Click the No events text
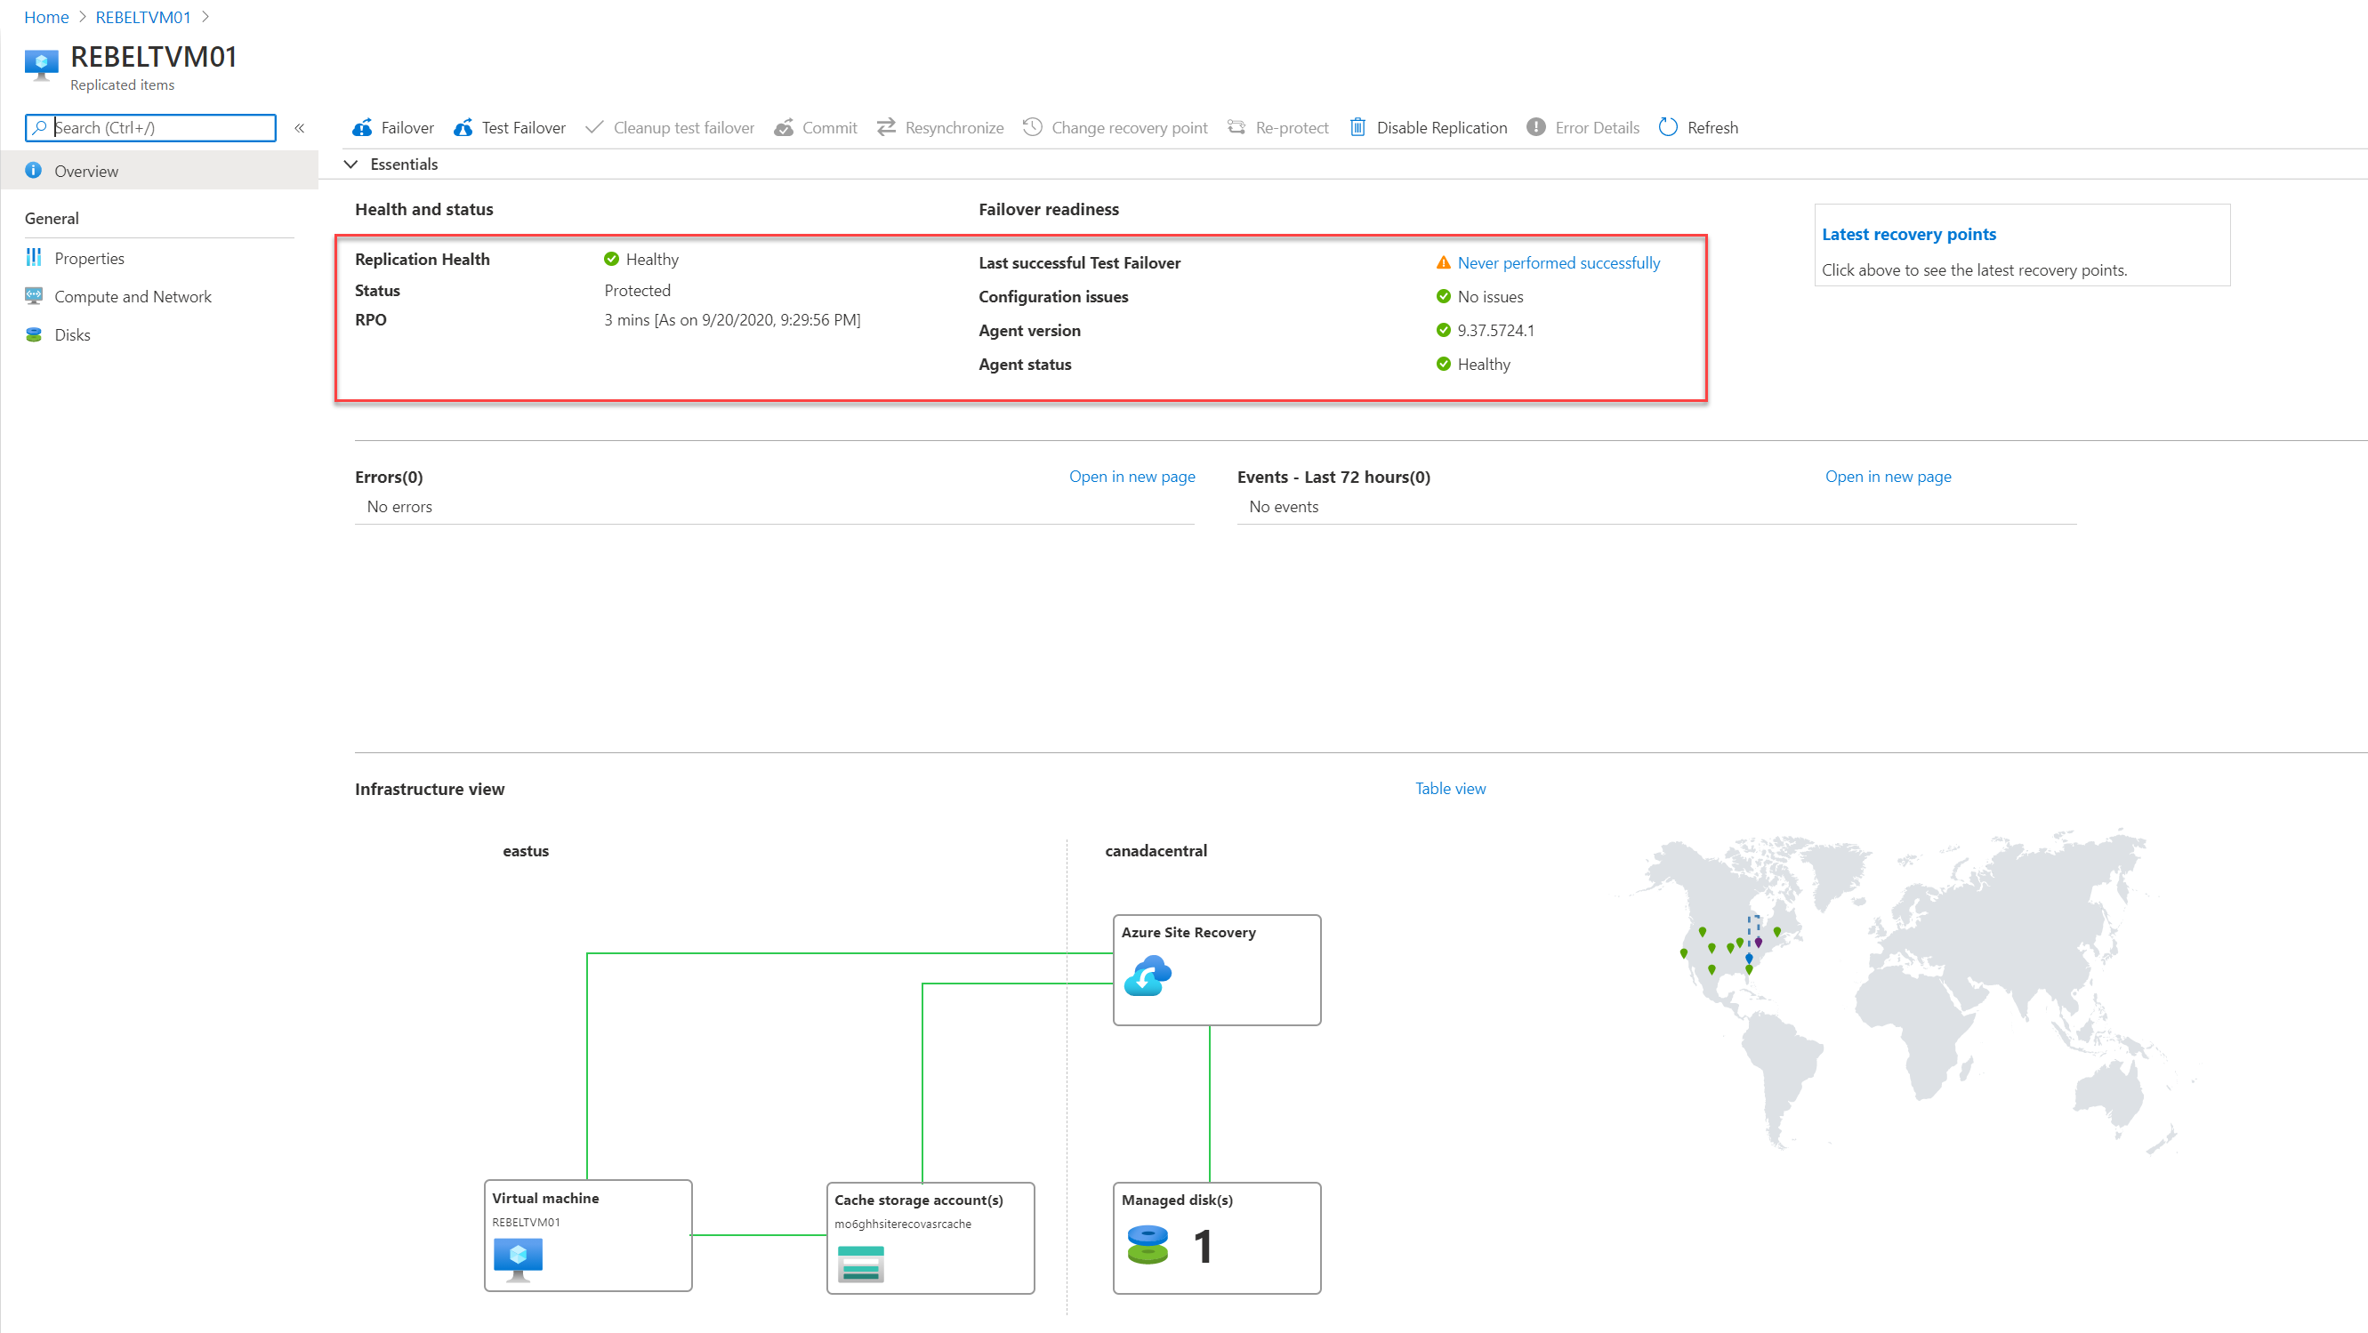This screenshot has height=1333, width=2368. 1284,507
